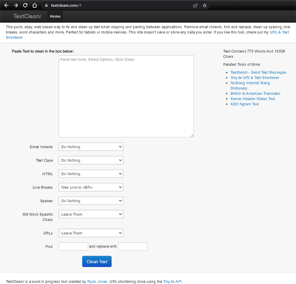Open the Tiny.tw API footer link
Viewport: 296px width, 284px height.
click(x=172, y=282)
